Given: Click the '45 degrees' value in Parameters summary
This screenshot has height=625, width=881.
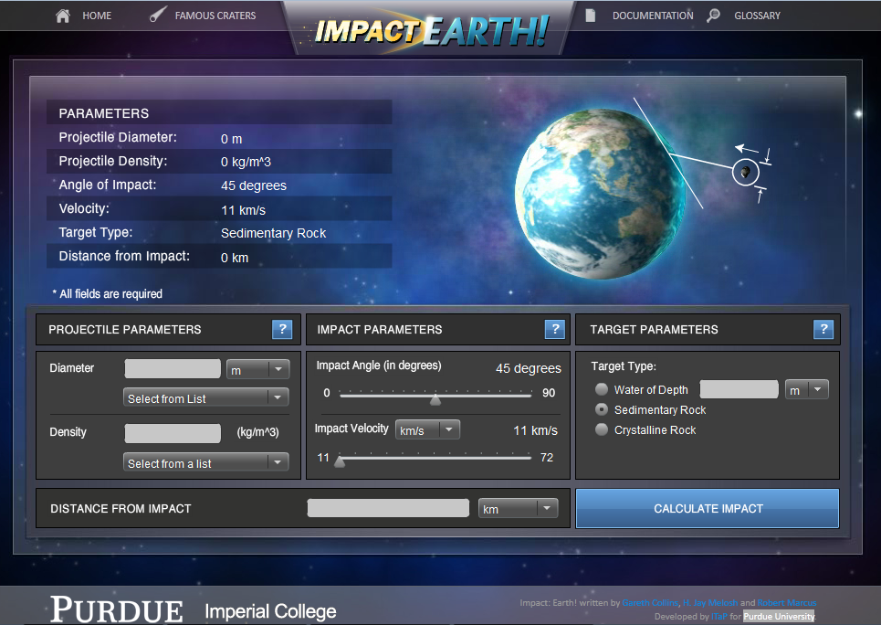Looking at the screenshot, I should click(254, 185).
